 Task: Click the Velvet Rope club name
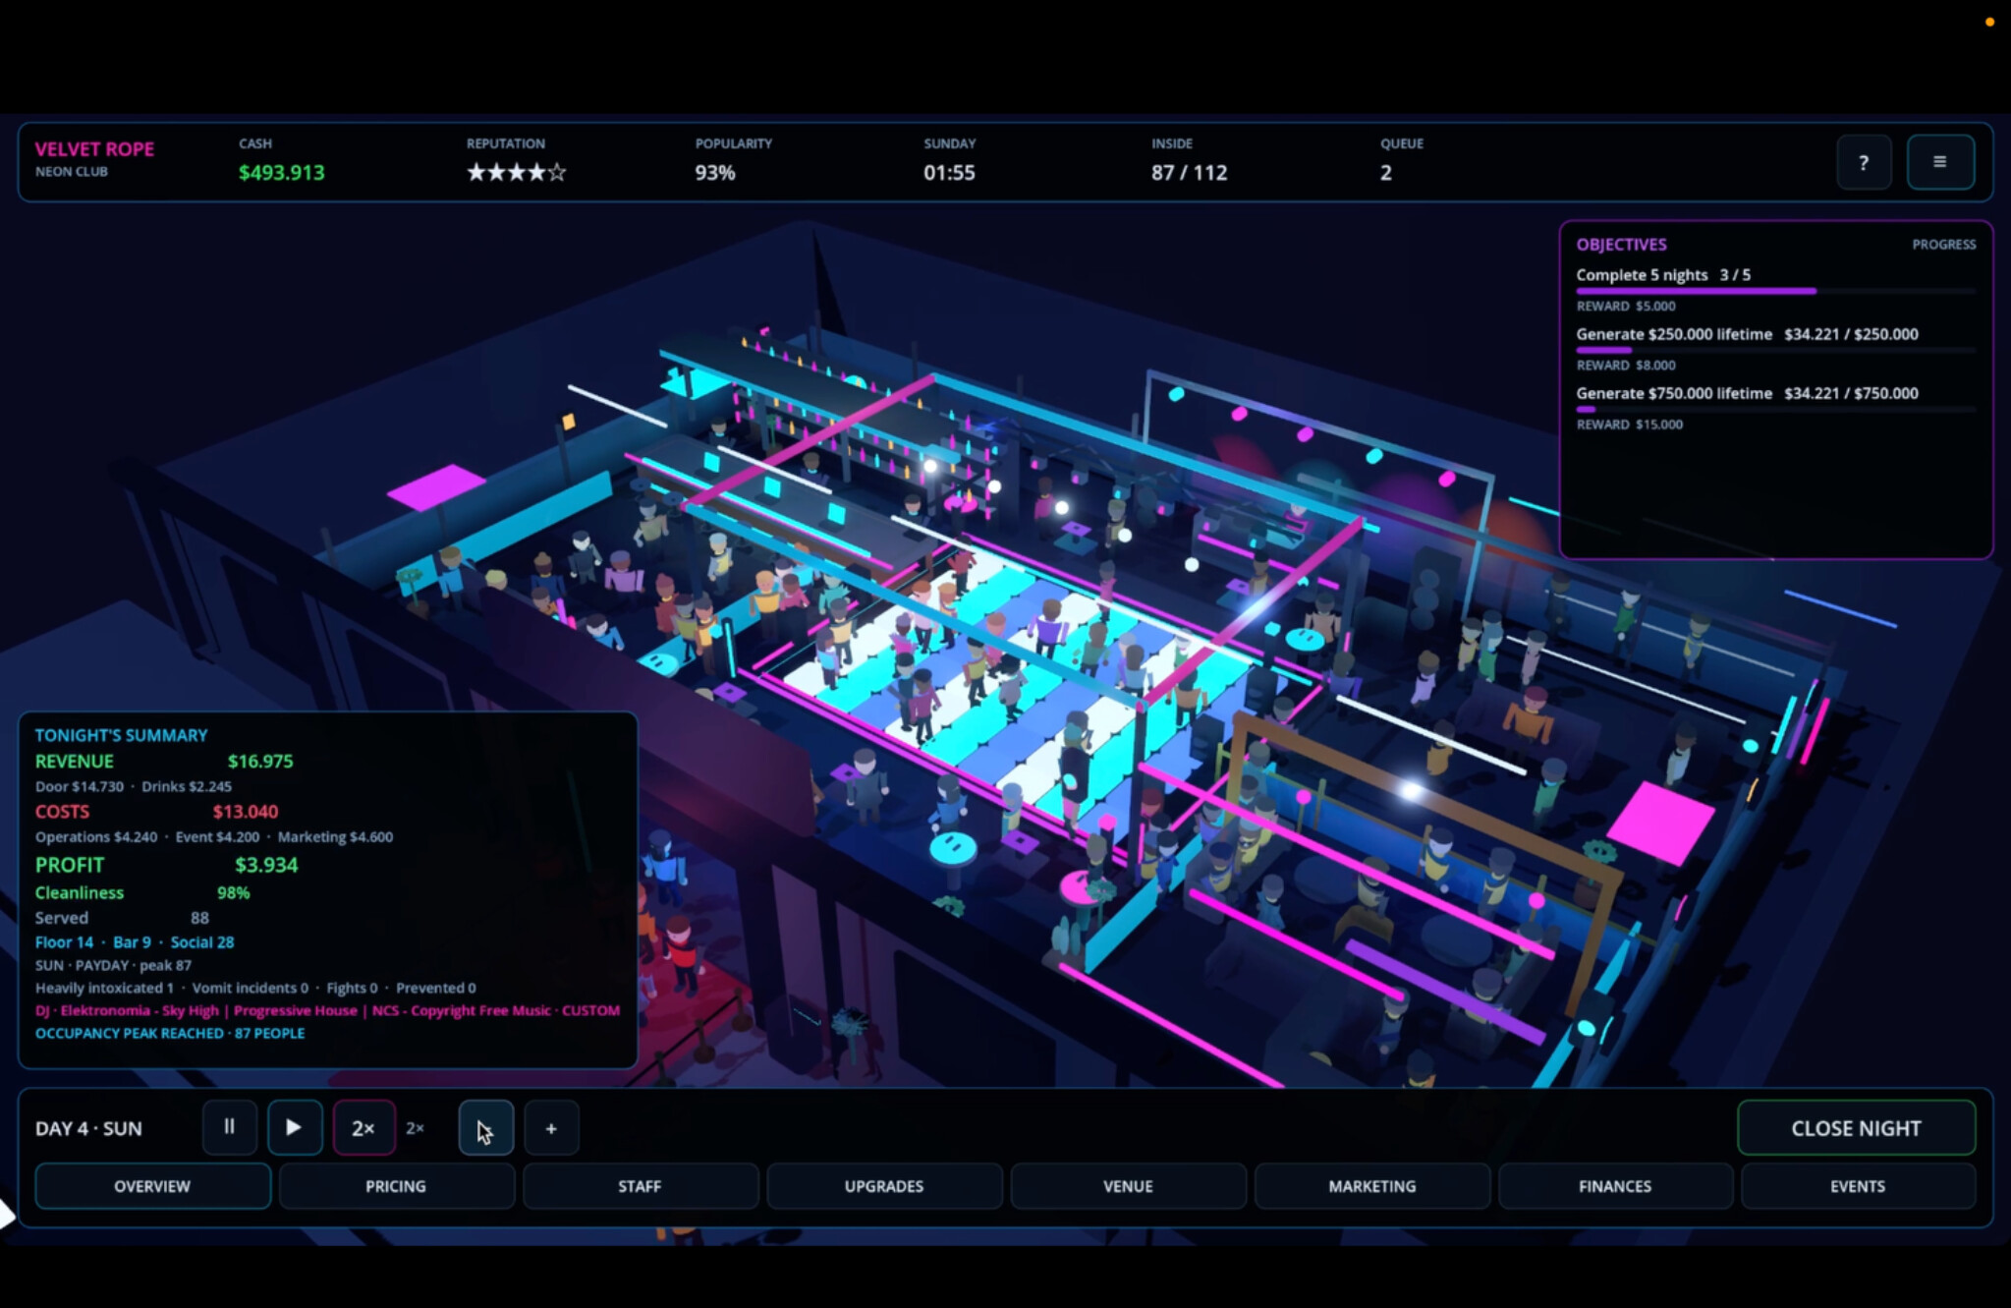coord(95,149)
